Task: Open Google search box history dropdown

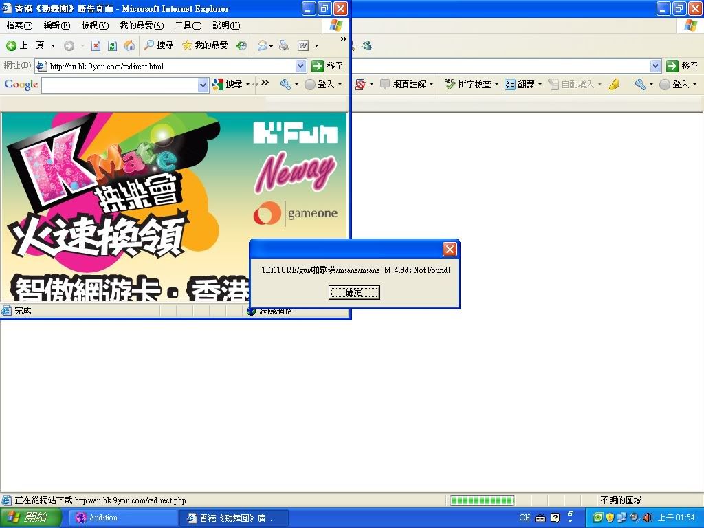Action: tap(203, 85)
